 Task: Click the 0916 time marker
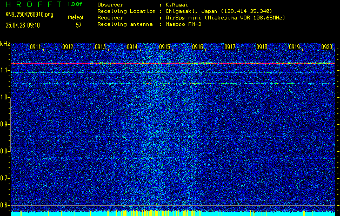[197, 47]
